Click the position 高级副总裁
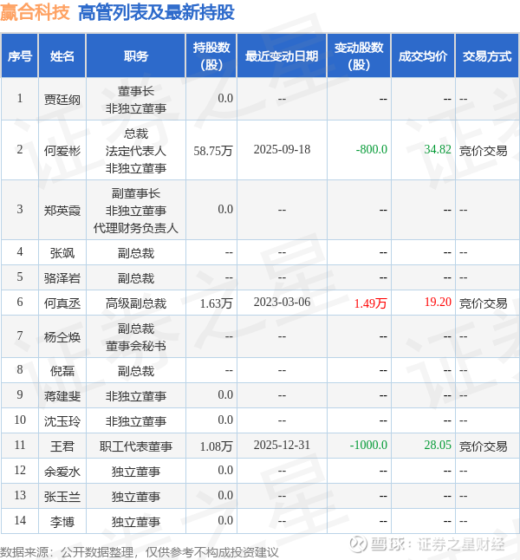 pos(136,303)
